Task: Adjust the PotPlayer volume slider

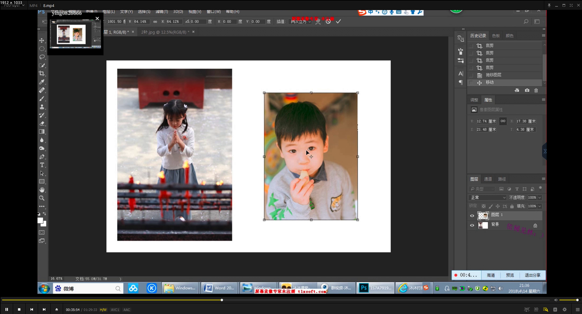Action: click(569, 300)
